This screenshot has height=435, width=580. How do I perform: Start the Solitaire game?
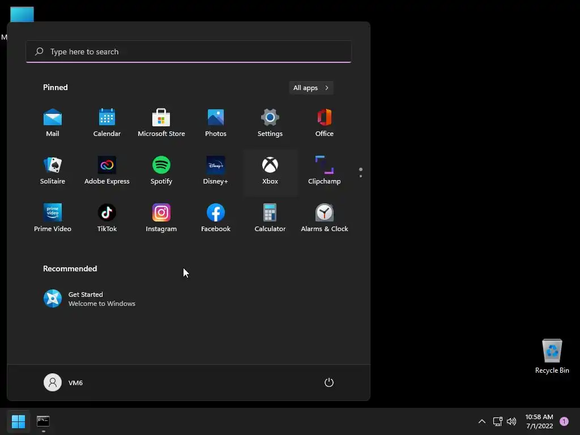53,170
